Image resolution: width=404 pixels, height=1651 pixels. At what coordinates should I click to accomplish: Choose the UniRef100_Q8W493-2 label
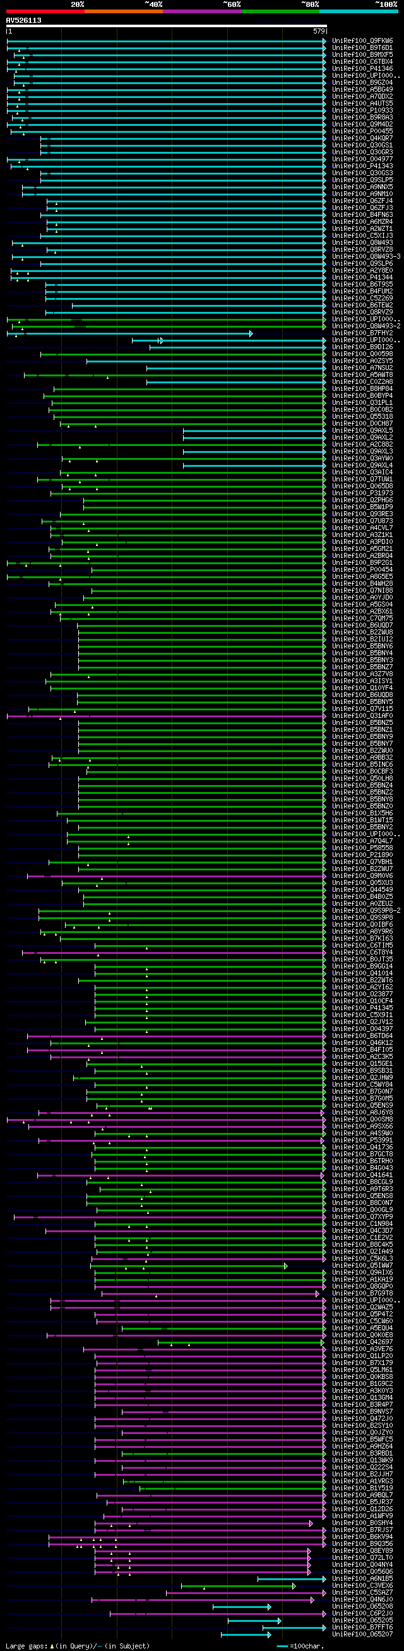366,326
